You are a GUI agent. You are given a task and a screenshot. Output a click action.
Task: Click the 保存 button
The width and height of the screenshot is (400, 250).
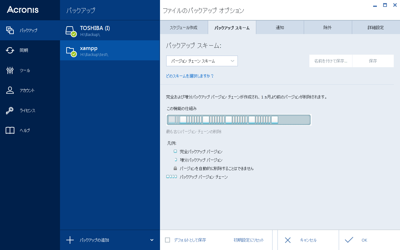tap(373, 61)
